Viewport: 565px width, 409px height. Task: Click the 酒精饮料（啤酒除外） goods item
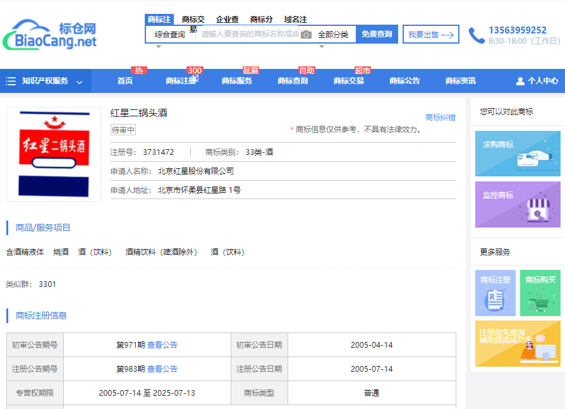(161, 252)
